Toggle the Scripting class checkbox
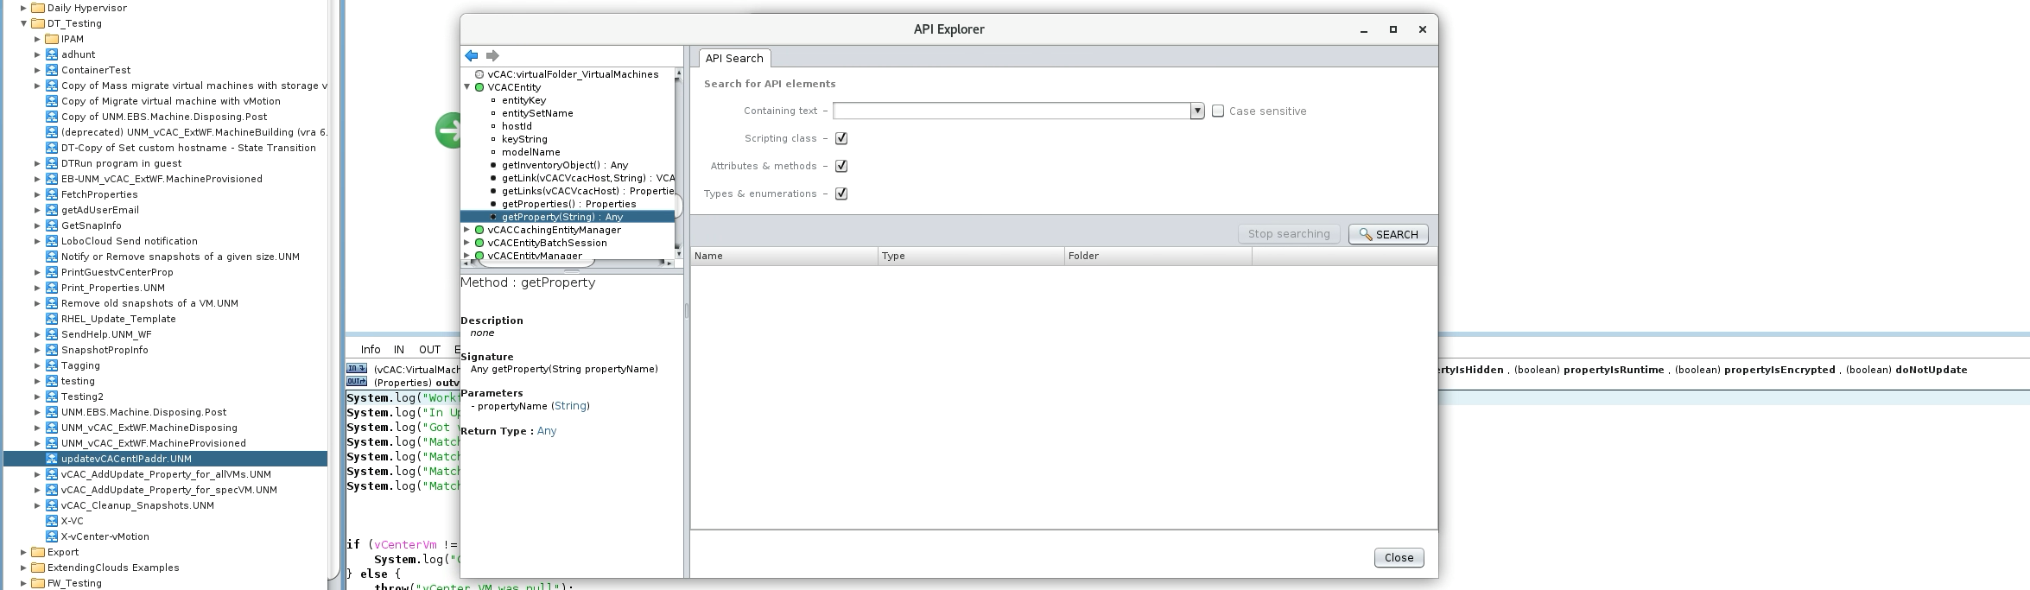Image resolution: width=2030 pixels, height=590 pixels. click(841, 138)
